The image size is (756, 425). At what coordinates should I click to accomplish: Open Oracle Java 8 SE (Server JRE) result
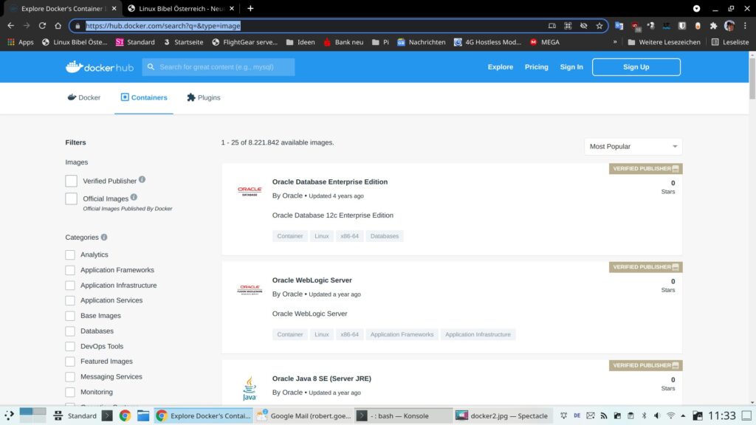[322, 379]
